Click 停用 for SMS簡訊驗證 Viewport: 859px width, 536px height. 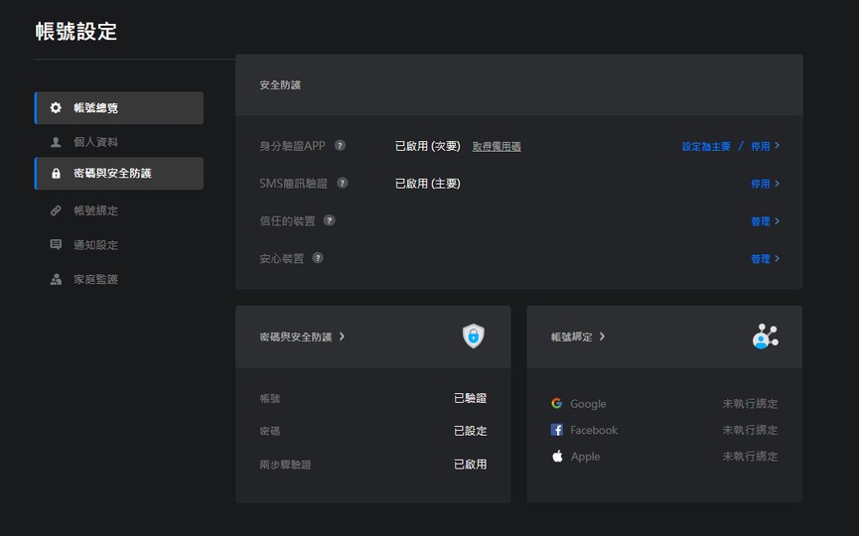[x=765, y=184]
